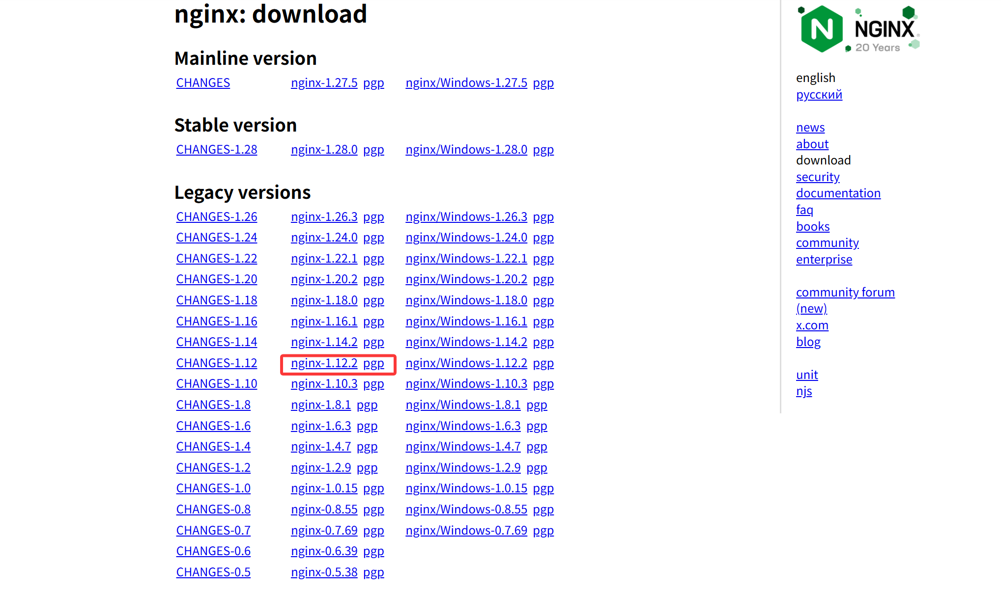Open the books page
Screen dimensions: 1001x592
point(812,226)
